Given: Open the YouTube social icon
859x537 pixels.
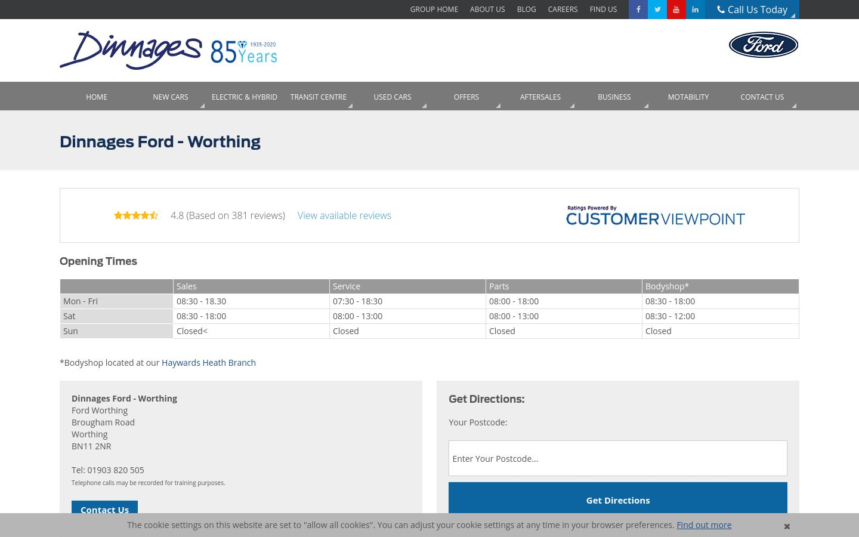Looking at the screenshot, I should (676, 10).
